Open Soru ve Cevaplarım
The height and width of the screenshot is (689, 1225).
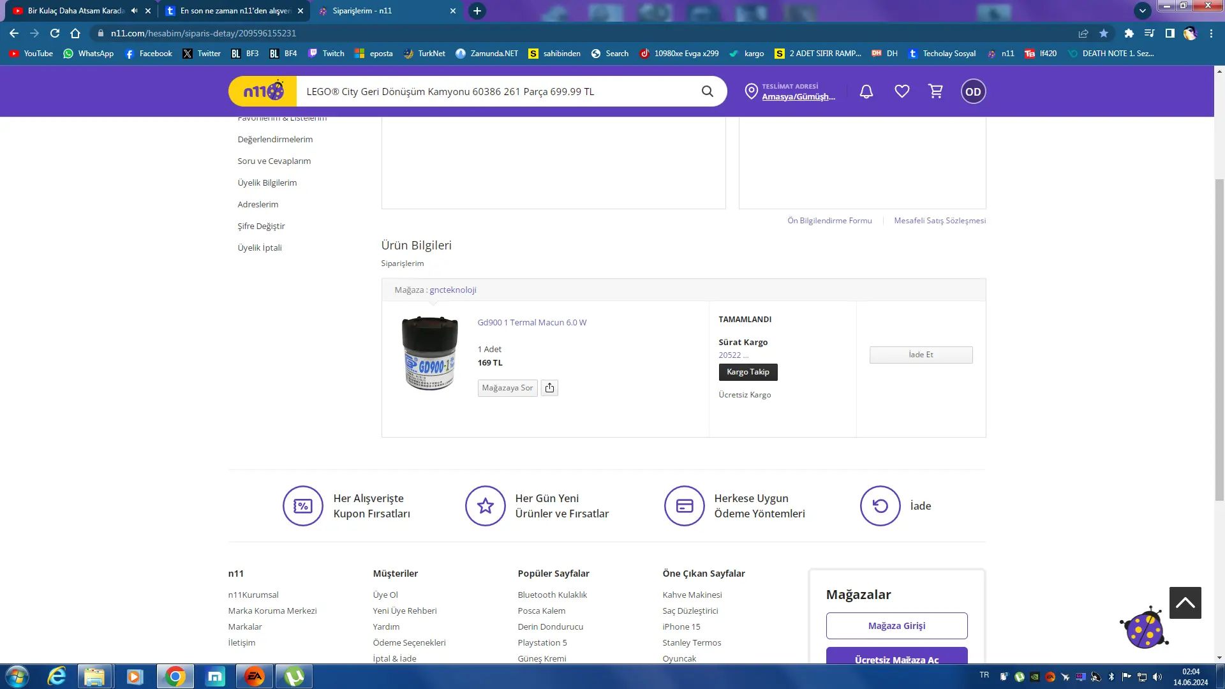pos(274,161)
